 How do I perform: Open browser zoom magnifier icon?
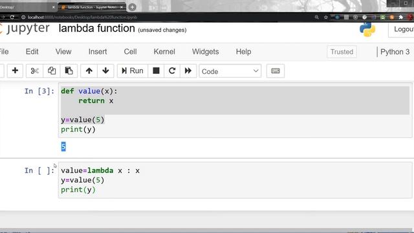tap(316, 17)
